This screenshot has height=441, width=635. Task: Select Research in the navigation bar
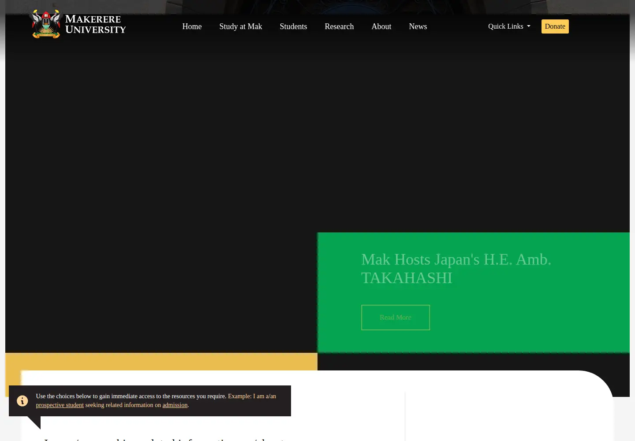point(339,26)
